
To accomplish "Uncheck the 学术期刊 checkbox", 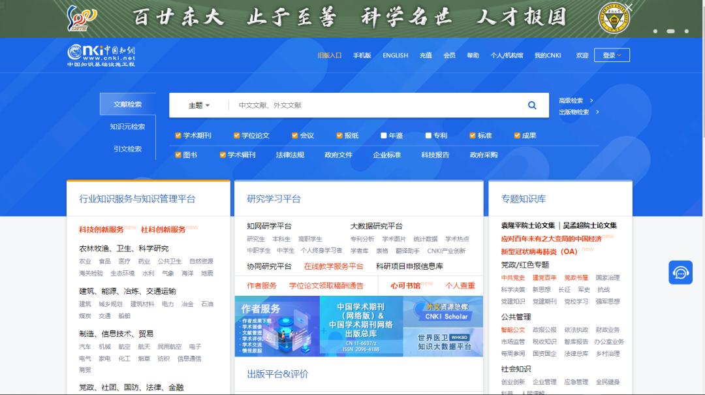I will [177, 135].
